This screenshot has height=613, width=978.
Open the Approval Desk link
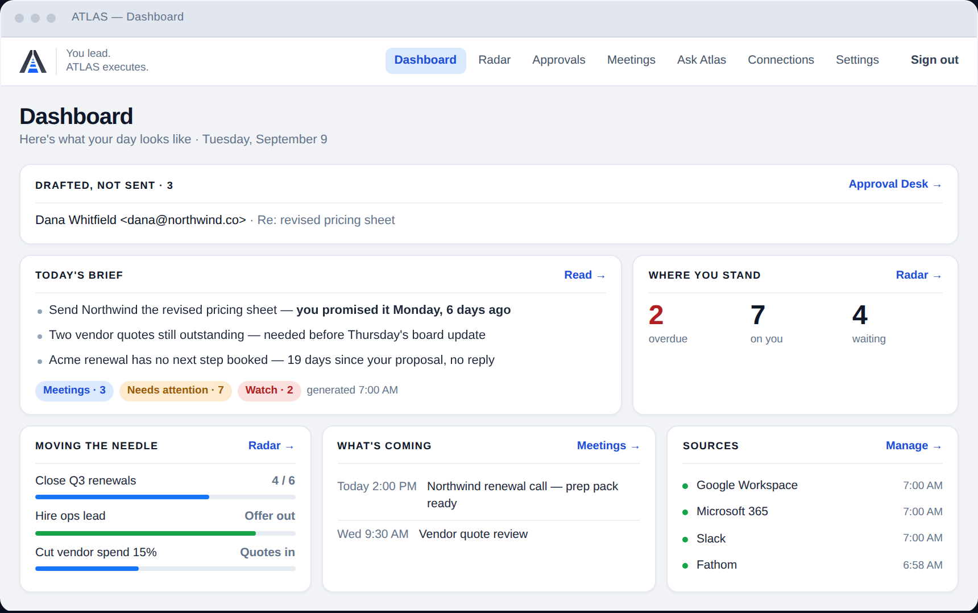(895, 184)
